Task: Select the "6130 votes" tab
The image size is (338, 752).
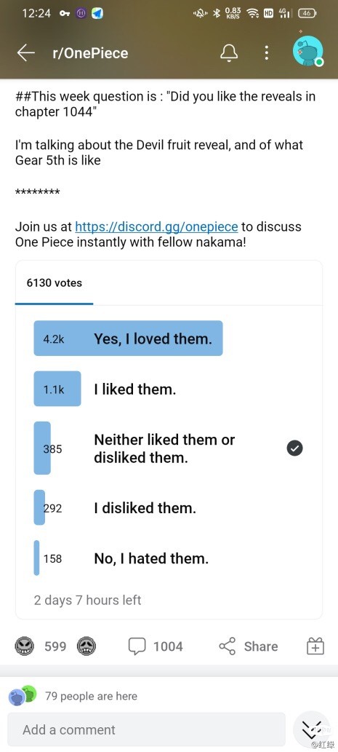Action: coord(54,283)
